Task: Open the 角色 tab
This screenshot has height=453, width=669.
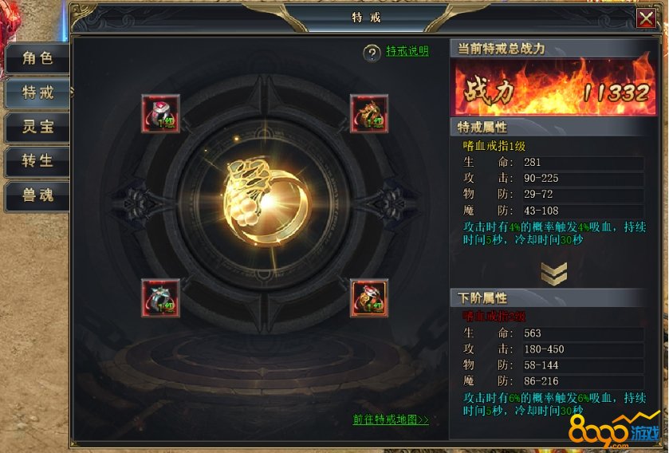Action: point(37,58)
